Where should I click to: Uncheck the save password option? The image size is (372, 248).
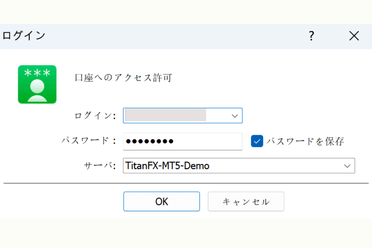pyautogui.click(x=257, y=141)
